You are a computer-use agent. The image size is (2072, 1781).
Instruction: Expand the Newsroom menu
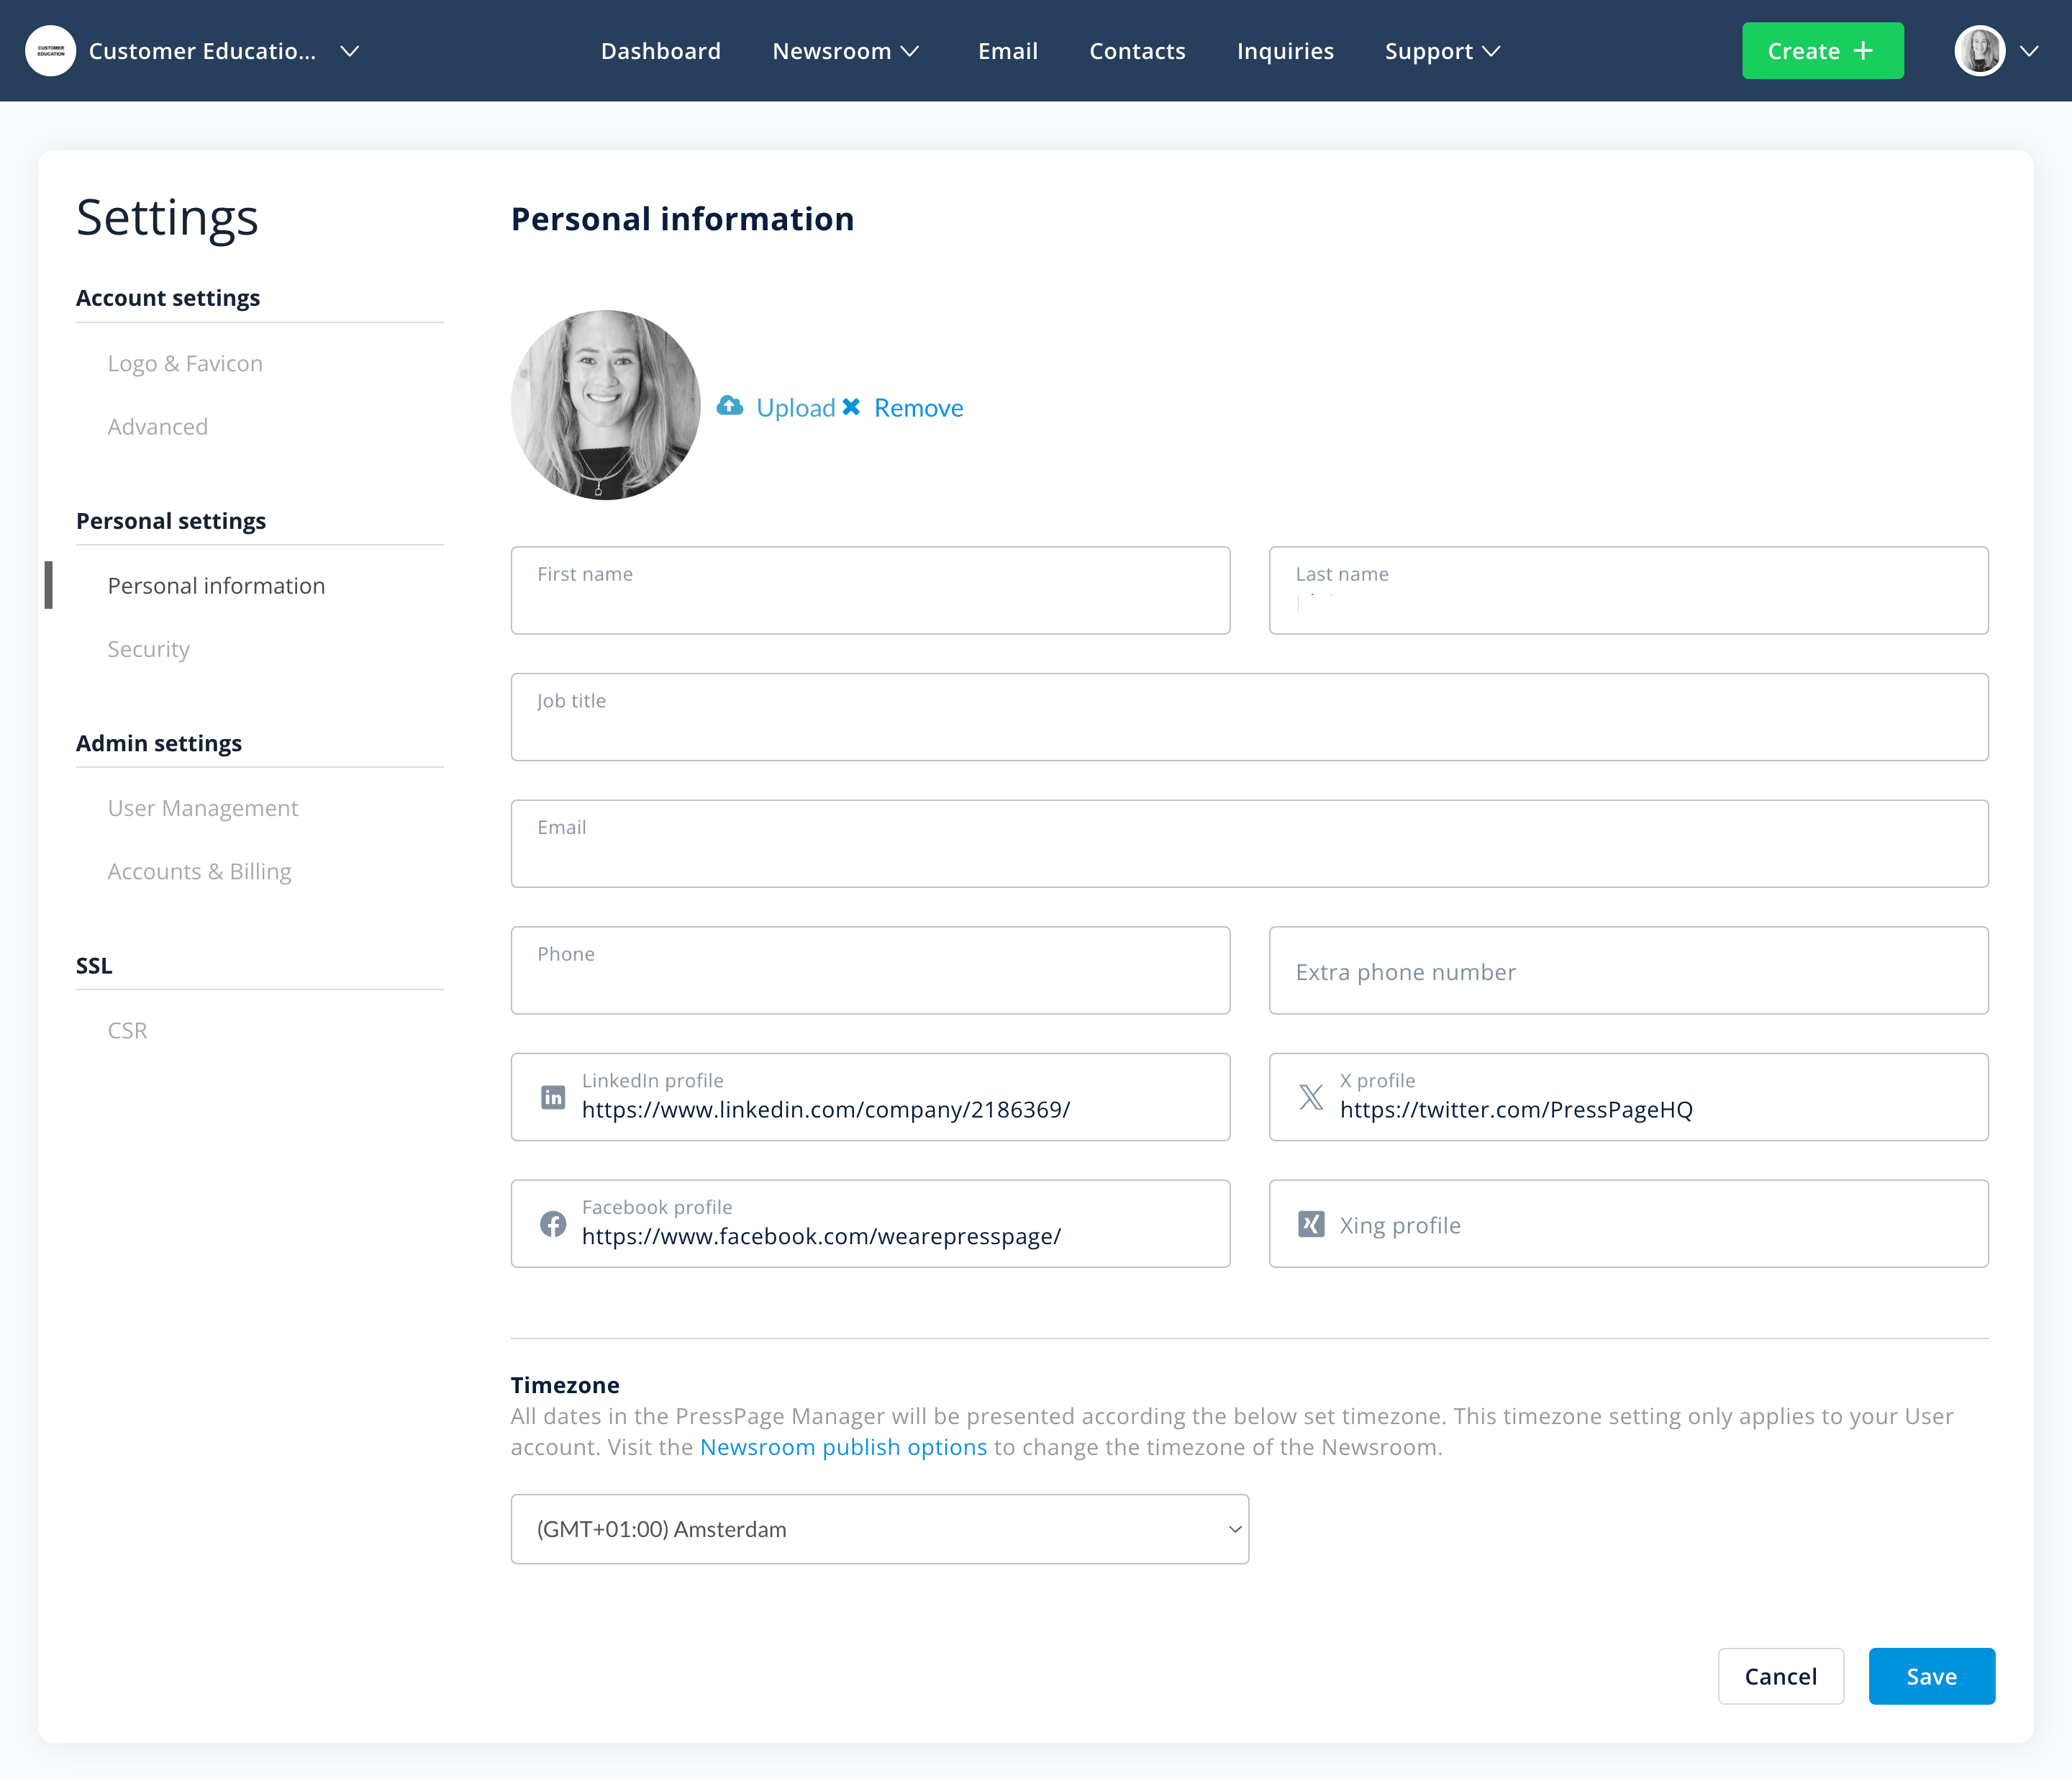pos(845,51)
